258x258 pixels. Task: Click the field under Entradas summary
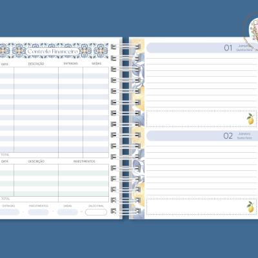point(9,212)
